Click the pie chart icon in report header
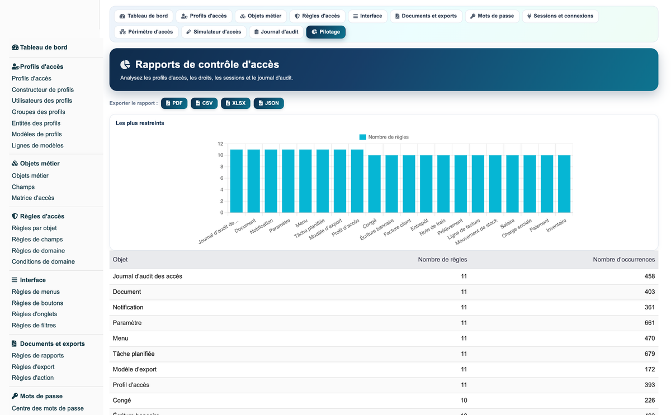 [125, 65]
